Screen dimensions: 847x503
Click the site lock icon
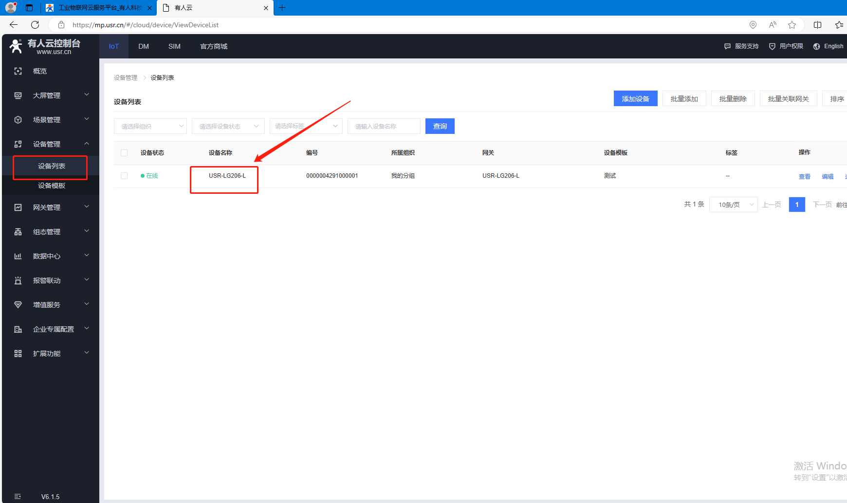click(x=61, y=25)
